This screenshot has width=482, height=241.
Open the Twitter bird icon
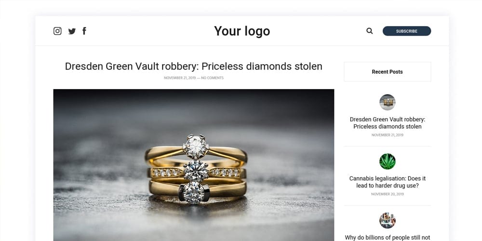tap(72, 31)
